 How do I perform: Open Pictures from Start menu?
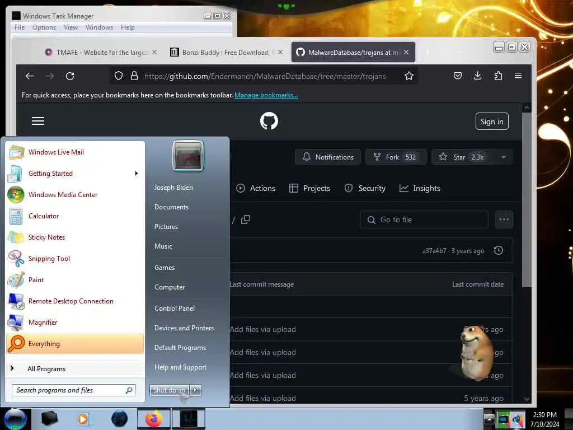click(166, 227)
